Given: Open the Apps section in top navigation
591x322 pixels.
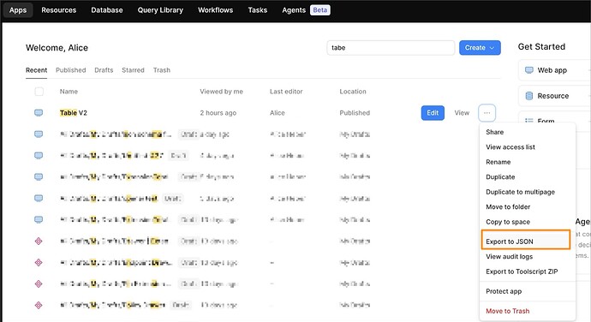Looking at the screenshot, I should [x=18, y=10].
